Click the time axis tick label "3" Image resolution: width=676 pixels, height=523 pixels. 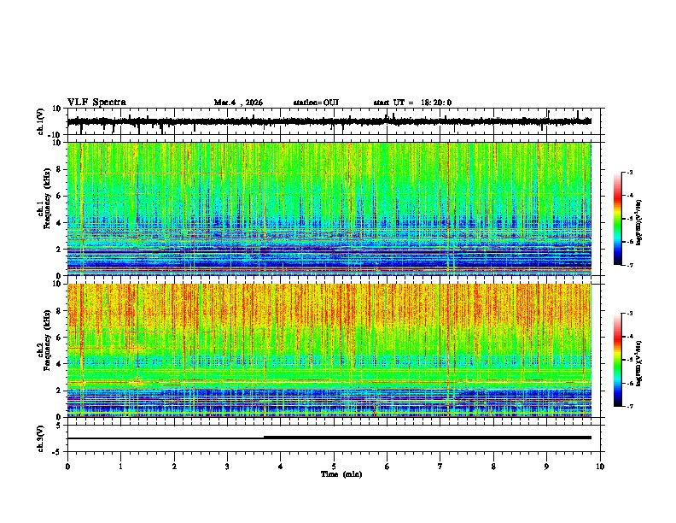(x=227, y=467)
